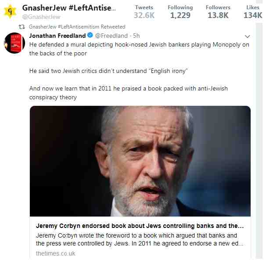Click the 'Jeremy Corbyn endorsed book' headline

click(x=140, y=226)
